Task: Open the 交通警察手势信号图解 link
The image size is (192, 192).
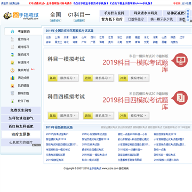Action: click(x=130, y=160)
